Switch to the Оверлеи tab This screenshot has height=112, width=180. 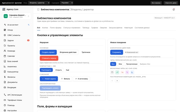103,28
